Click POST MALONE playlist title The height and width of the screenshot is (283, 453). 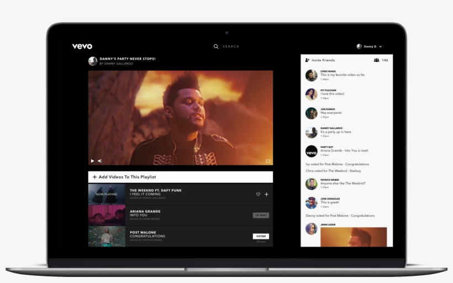pos(143,232)
